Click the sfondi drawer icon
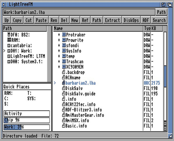174x141 pixels. coord(64,45)
